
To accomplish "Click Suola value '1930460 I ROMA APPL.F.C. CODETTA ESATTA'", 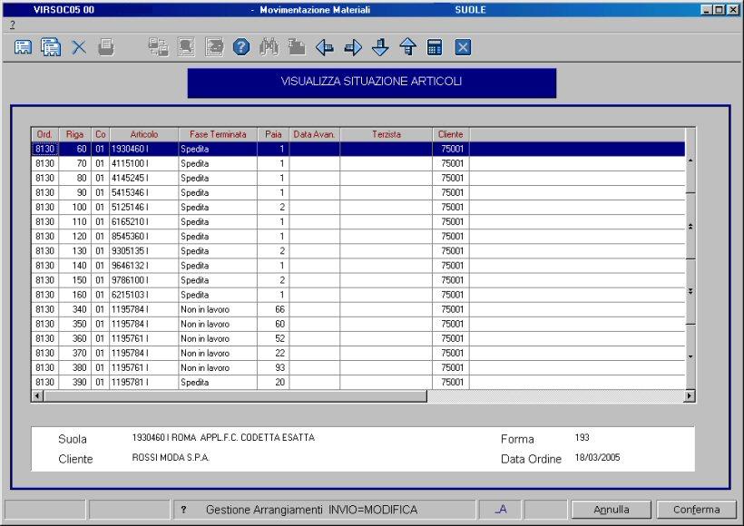I will (223, 437).
